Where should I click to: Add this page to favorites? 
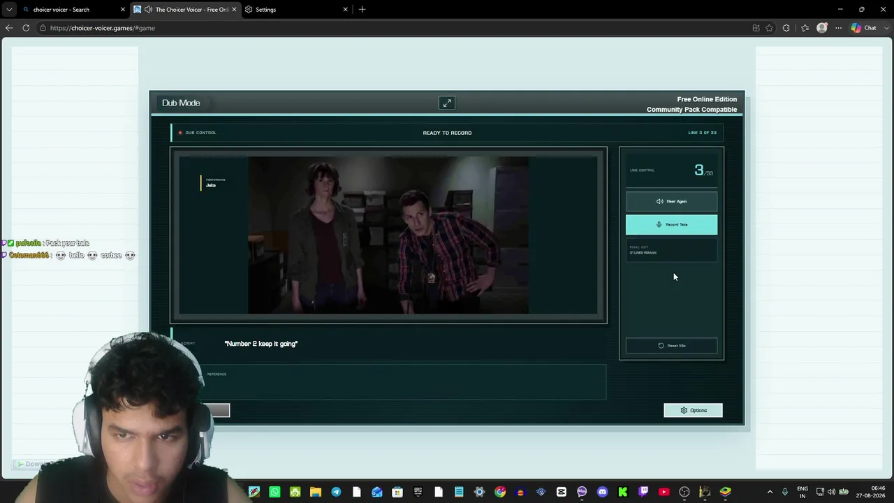point(769,28)
